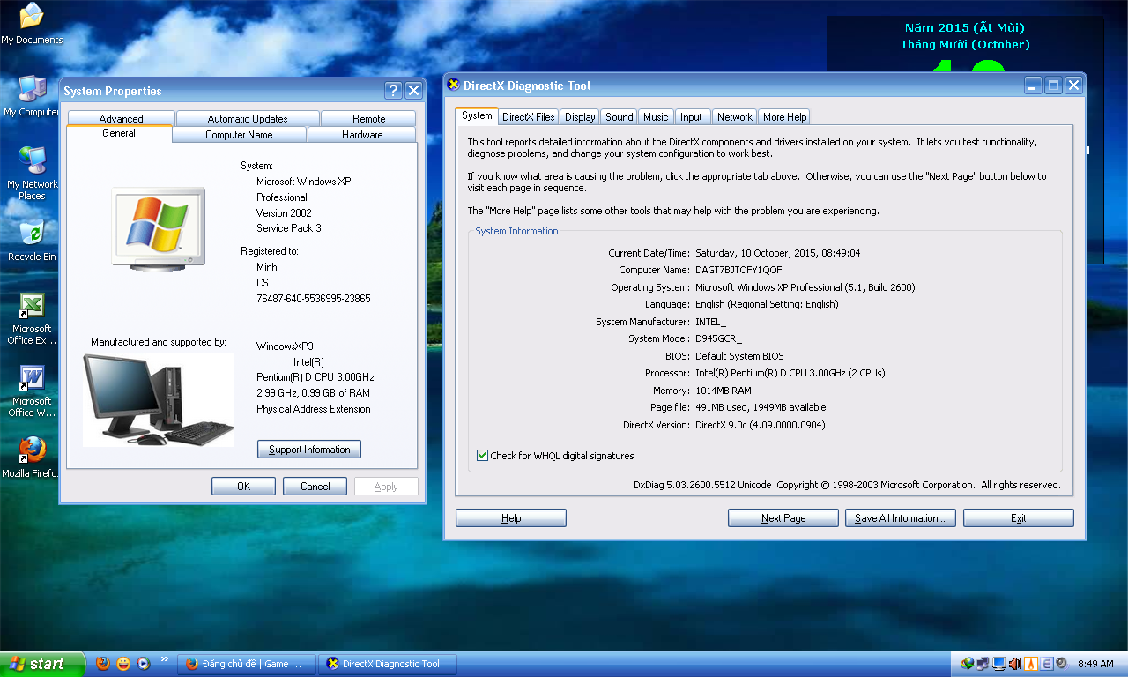Click the calendar gadget Tháng Mười header
1128x677 pixels.
click(x=965, y=44)
